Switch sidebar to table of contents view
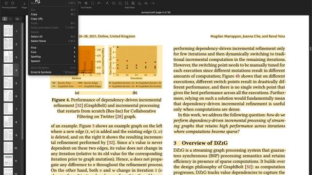 [10, 19]
